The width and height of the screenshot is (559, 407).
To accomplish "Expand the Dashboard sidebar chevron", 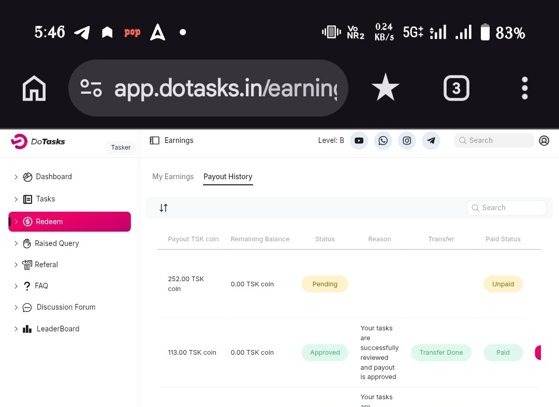I will click(x=16, y=177).
